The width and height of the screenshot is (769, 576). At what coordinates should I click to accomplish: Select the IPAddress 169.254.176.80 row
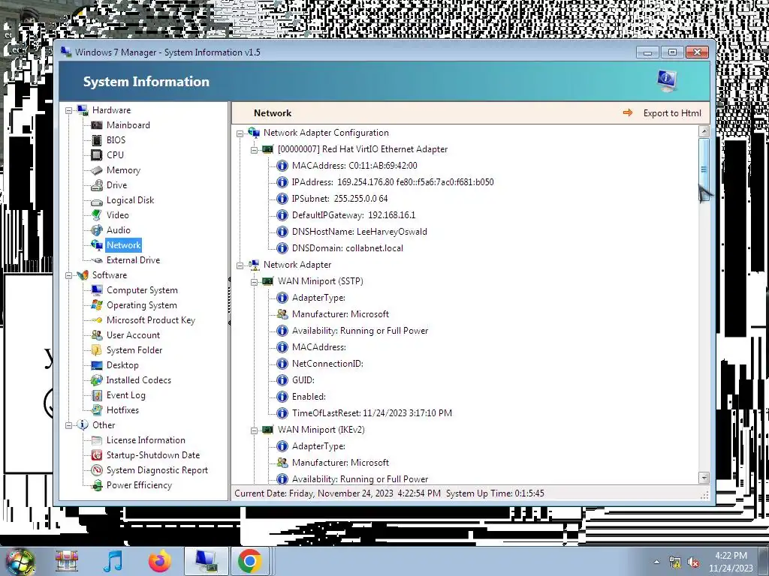392,182
